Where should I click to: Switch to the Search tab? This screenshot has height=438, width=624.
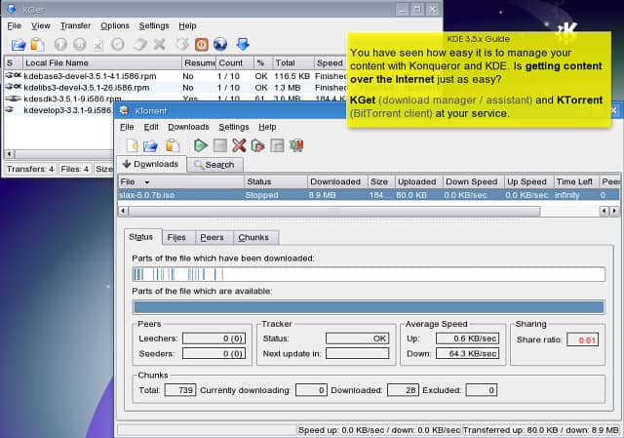(x=214, y=165)
